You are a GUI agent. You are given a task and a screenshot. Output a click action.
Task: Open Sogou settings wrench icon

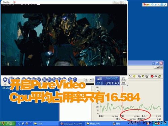(165, 4)
